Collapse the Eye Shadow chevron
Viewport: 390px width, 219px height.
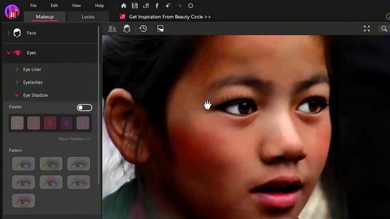coord(17,95)
